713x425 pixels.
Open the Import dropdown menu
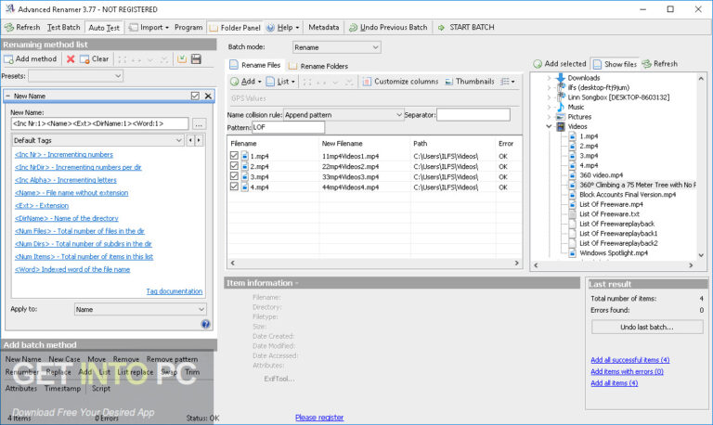tap(149, 27)
